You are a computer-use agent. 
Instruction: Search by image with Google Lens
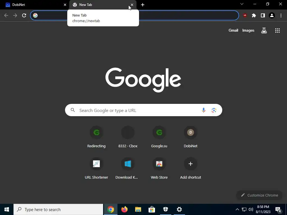click(214, 110)
